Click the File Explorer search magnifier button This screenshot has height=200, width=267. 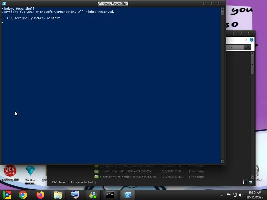tap(248, 47)
